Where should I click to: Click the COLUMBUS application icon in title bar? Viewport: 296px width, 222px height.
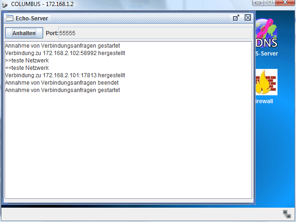pos(5,4)
